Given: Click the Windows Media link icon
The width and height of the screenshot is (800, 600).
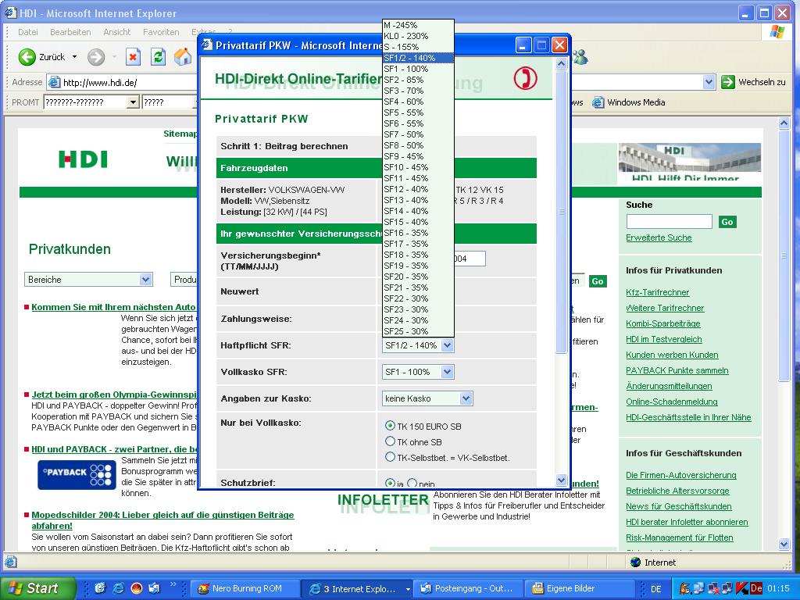Looking at the screenshot, I should [x=598, y=102].
